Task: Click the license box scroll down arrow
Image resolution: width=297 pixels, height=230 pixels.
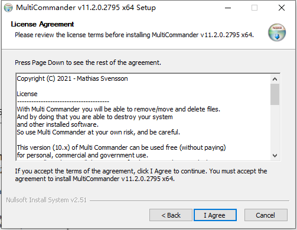Action: tap(275, 156)
